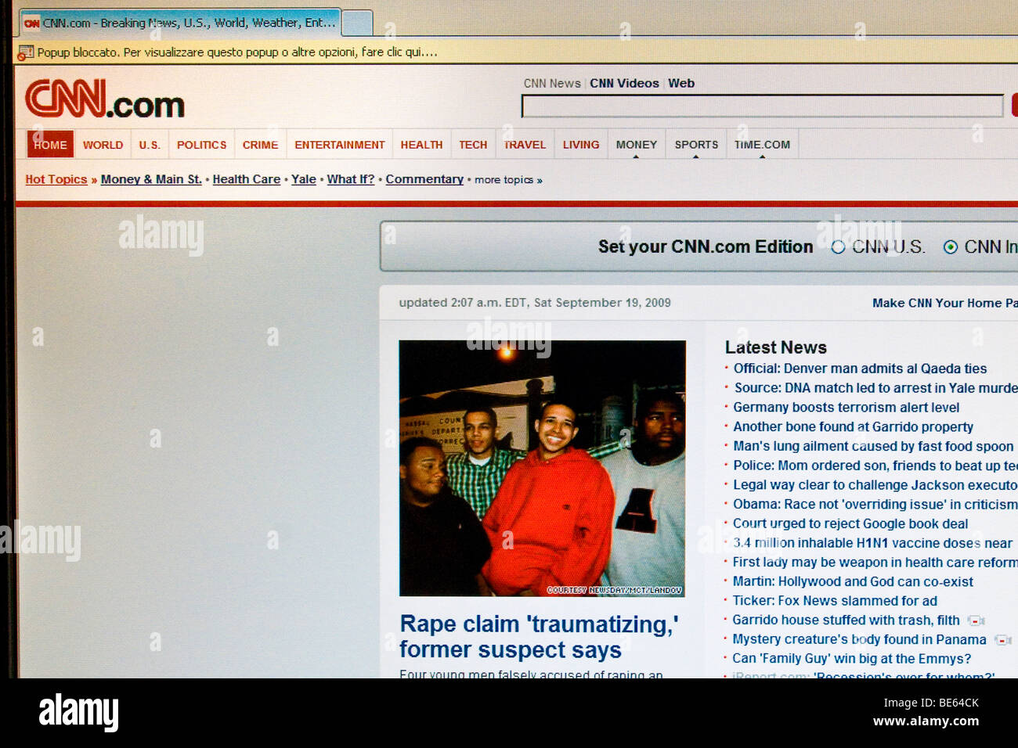Open the TRAVEL section
The height and width of the screenshot is (748, 1018).
coord(525,145)
